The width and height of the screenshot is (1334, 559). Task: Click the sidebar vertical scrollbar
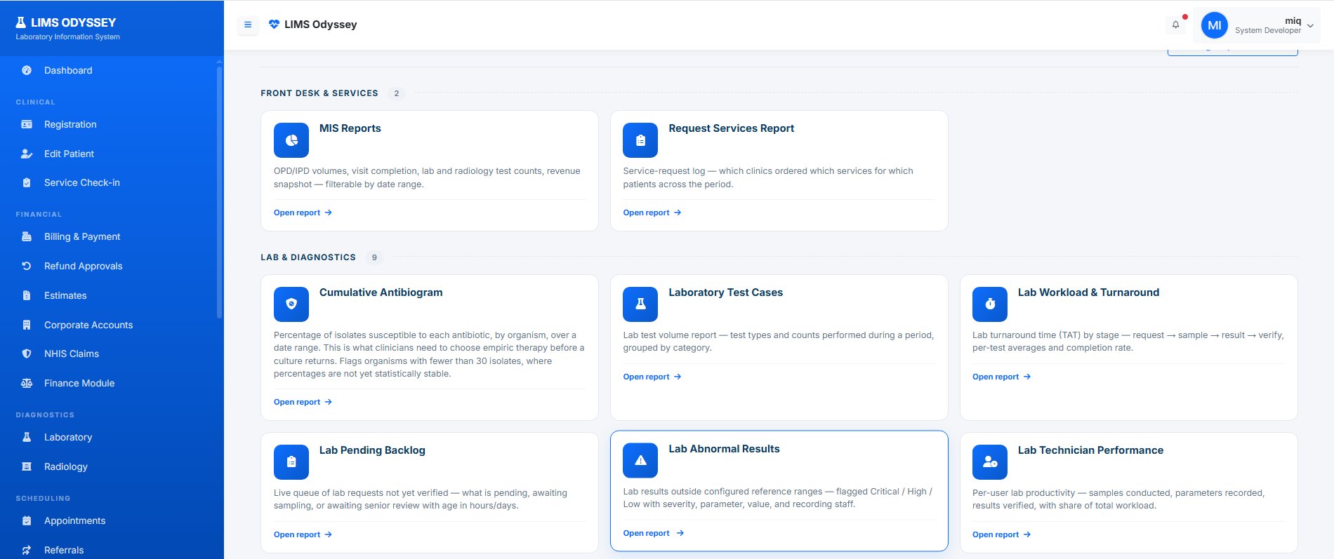click(x=219, y=191)
